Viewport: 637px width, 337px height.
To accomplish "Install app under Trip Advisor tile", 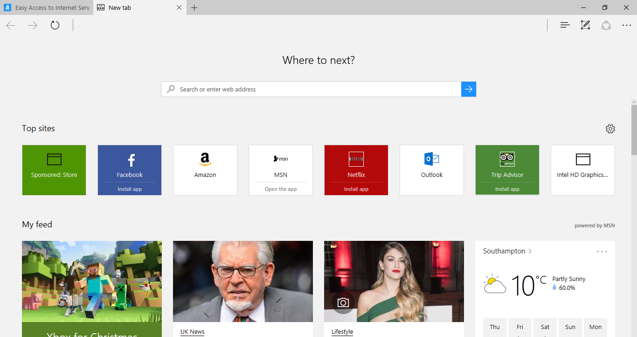I will pyautogui.click(x=507, y=189).
